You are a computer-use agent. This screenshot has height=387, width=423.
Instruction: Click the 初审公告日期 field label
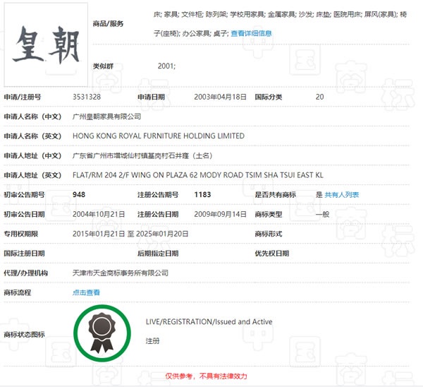pyautogui.click(x=24, y=214)
